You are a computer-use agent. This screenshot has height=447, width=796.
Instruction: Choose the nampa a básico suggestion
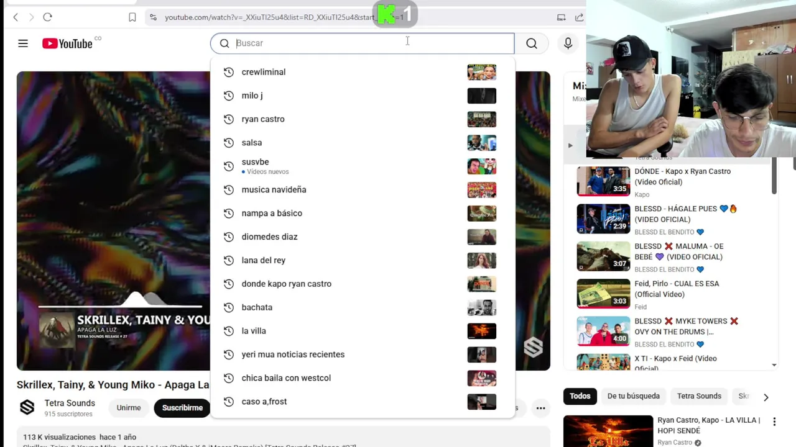[363, 214]
